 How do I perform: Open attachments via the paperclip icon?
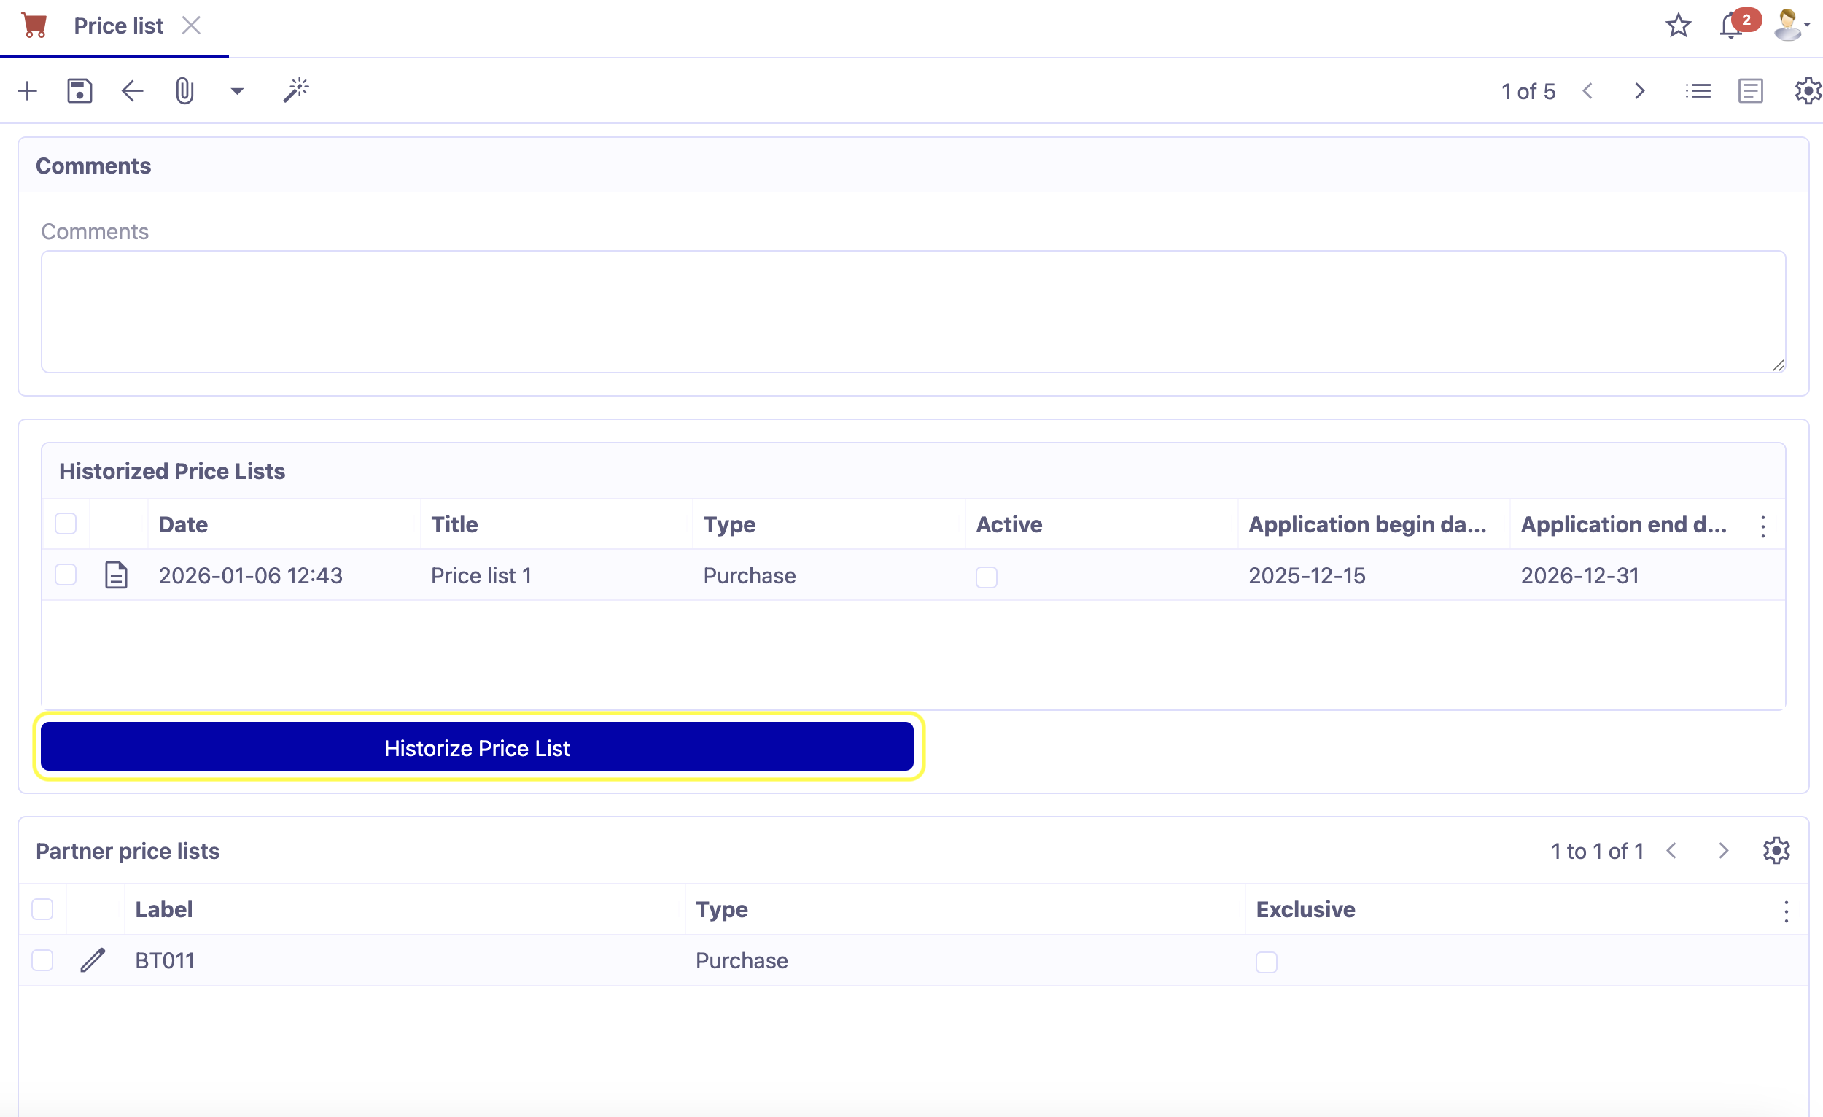184,90
